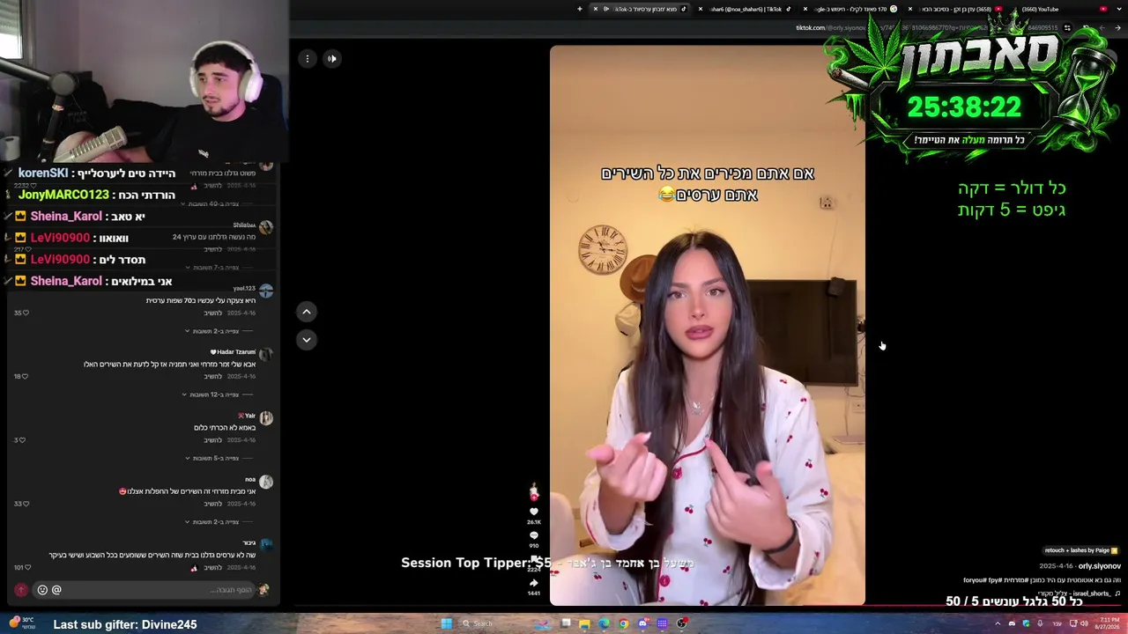1128x634 pixels.
Task: Click the auto-scroll icon next to the three dots
Action: (331, 58)
